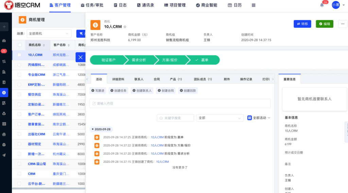This screenshot has height=193, width=348.
Task: Open the 场景 全部商机 dropdown
Action: [x=49, y=34]
